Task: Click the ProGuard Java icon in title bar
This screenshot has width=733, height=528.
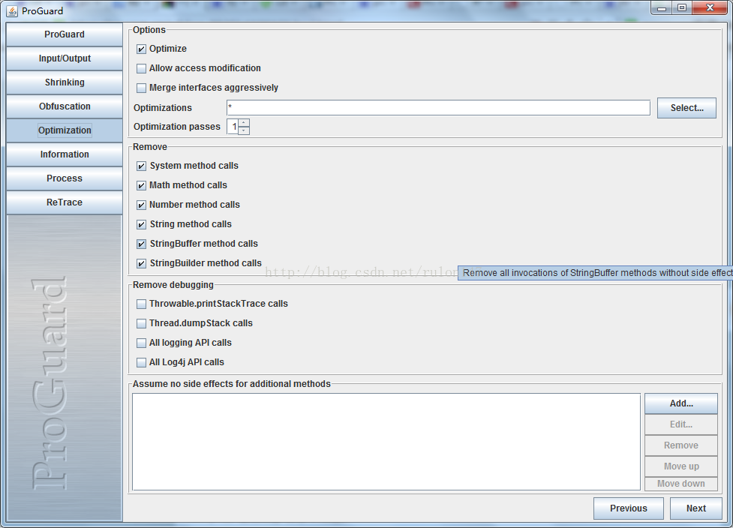Action: (x=12, y=10)
